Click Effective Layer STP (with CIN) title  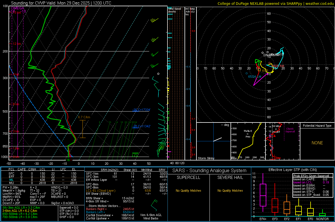292,170
